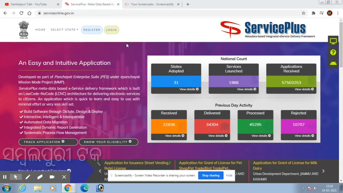Select the Screencastify pen tool

(28, 177)
